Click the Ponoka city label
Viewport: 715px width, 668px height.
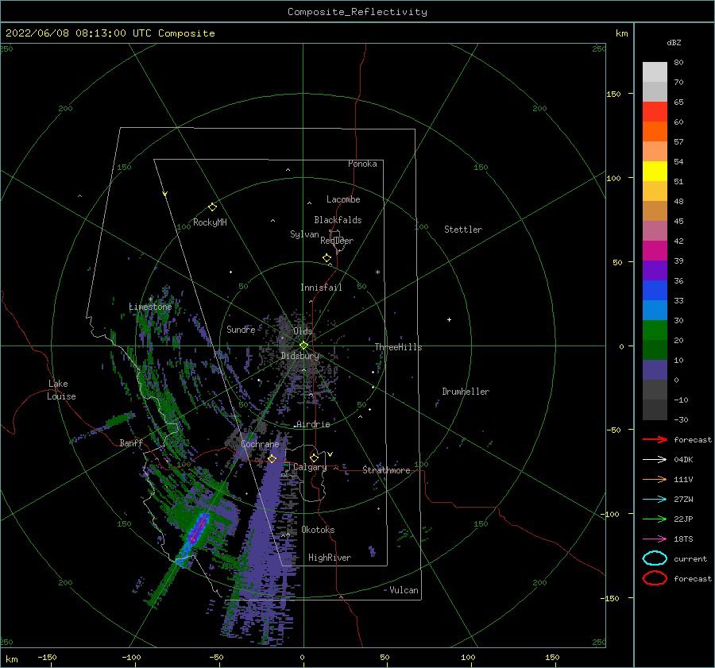(362, 164)
